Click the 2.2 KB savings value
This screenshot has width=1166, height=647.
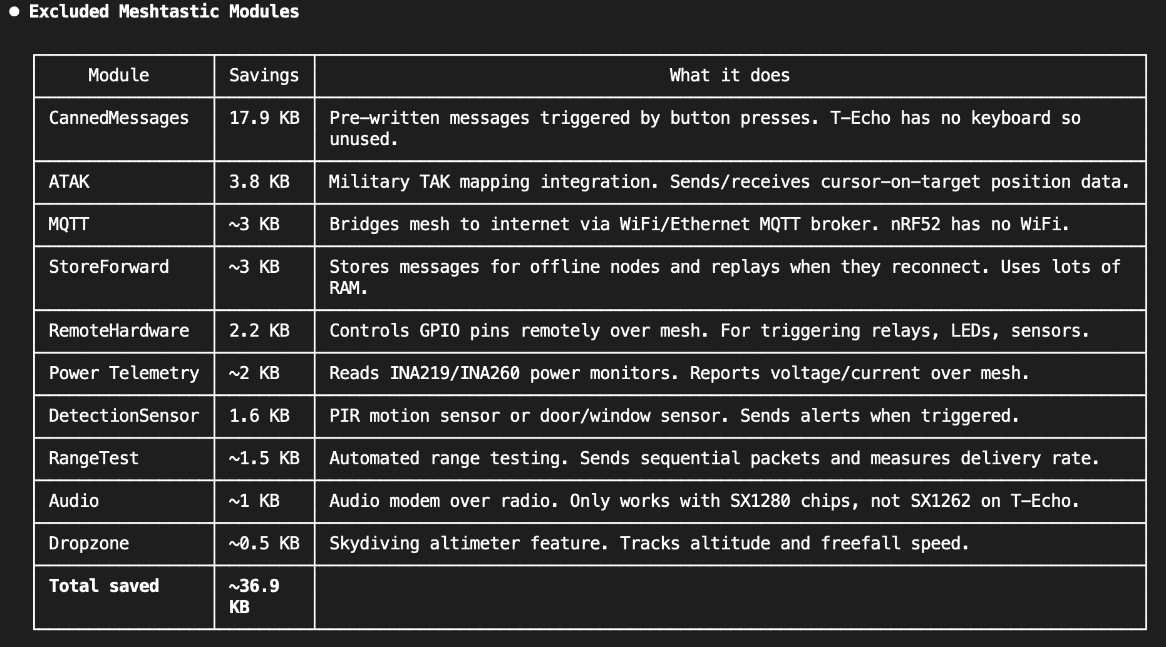coord(259,331)
